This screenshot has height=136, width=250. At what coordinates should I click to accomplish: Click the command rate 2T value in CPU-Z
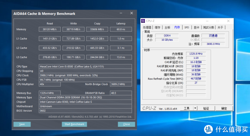coord(196,83)
